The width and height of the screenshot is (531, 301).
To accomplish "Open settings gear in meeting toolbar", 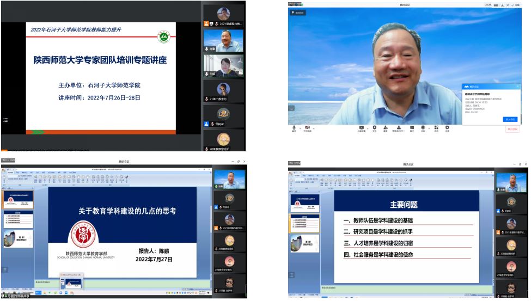I will click(447, 128).
